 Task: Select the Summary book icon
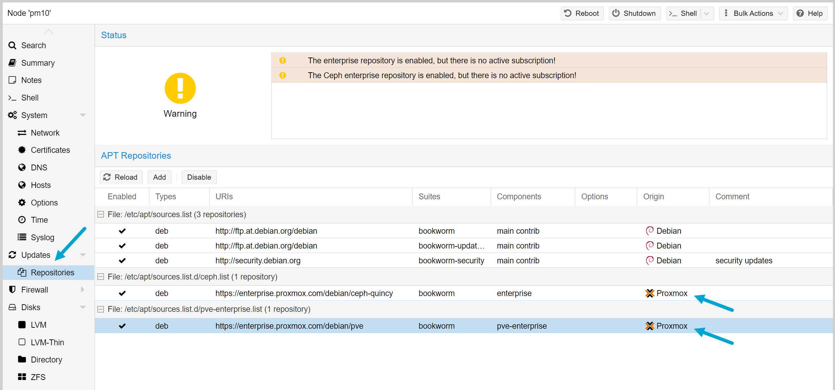coord(12,63)
